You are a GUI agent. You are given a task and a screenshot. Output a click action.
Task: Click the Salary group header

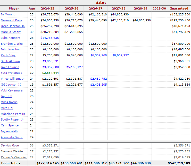pos(101,3)
